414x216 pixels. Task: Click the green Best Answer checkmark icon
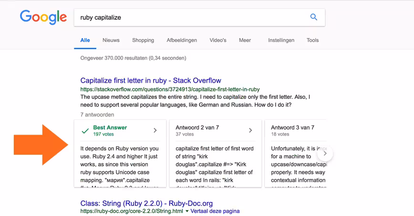coord(85,131)
